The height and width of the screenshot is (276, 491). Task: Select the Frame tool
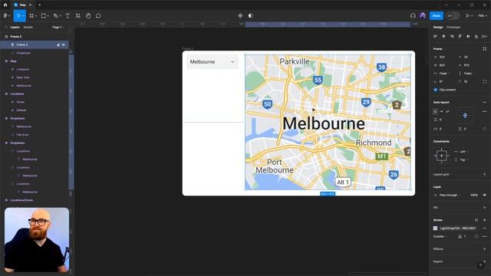(x=31, y=15)
